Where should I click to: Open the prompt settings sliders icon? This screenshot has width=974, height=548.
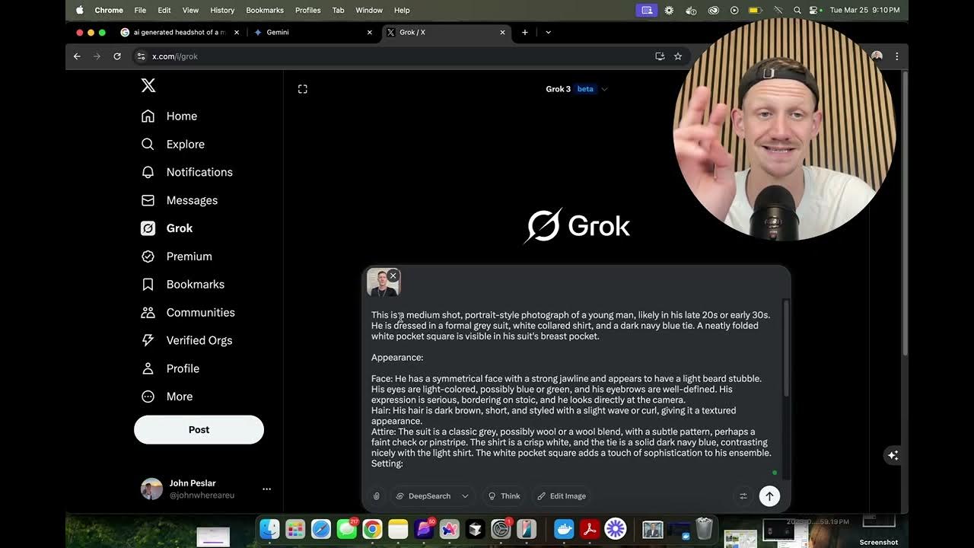[743, 496]
